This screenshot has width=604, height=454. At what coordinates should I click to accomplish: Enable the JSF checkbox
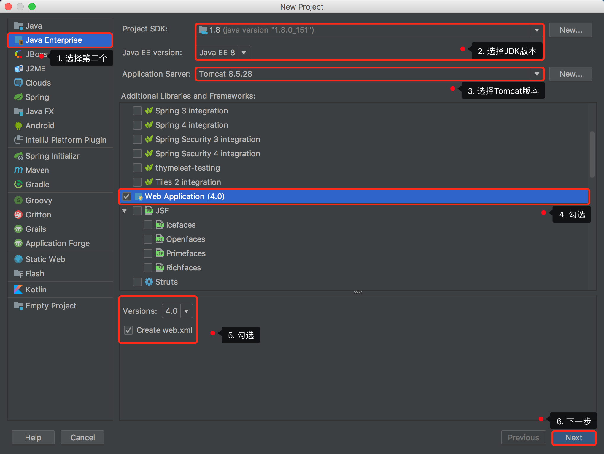[137, 211]
